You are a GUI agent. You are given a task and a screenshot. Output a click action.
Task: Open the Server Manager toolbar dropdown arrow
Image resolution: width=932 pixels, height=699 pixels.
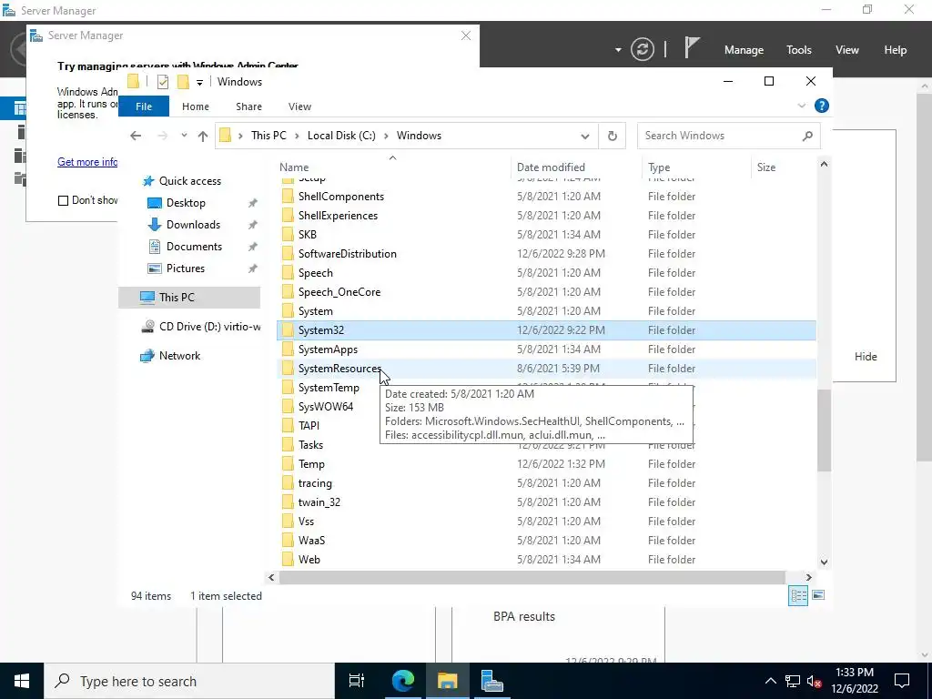pos(618,50)
